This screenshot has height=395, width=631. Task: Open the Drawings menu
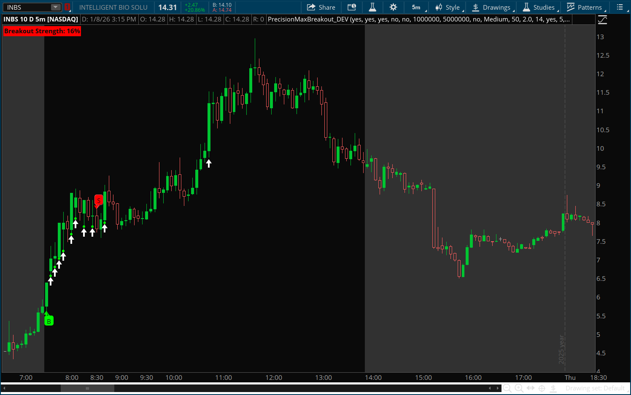492,7
